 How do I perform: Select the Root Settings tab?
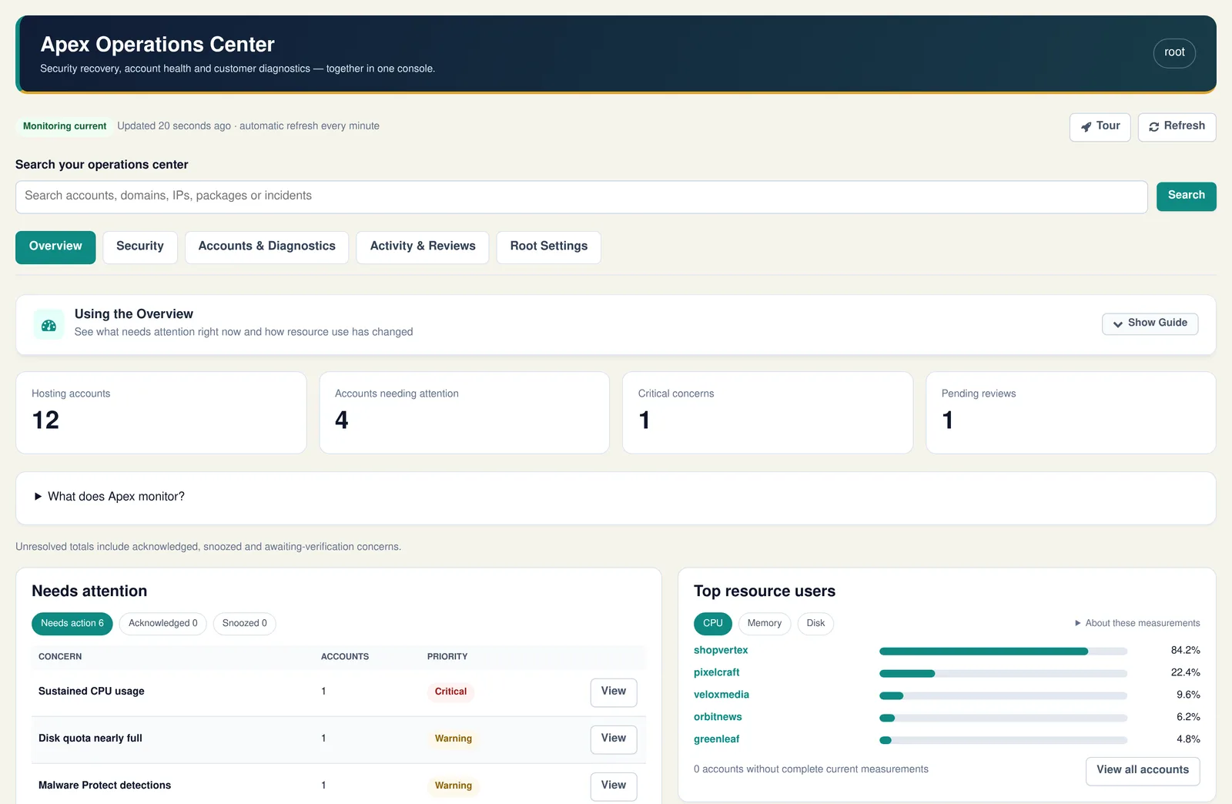[549, 247]
